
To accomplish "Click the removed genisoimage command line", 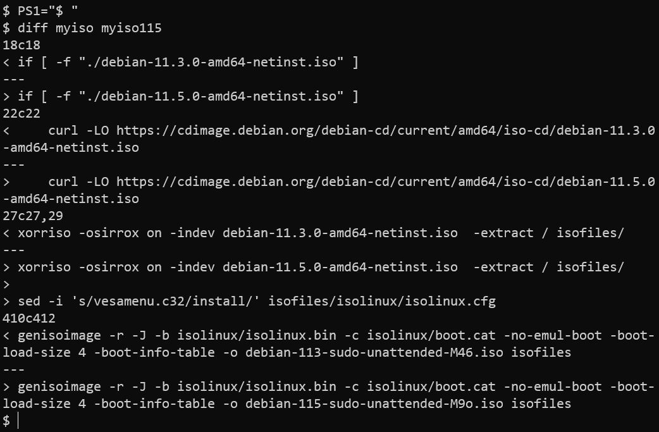I will tap(329, 343).
